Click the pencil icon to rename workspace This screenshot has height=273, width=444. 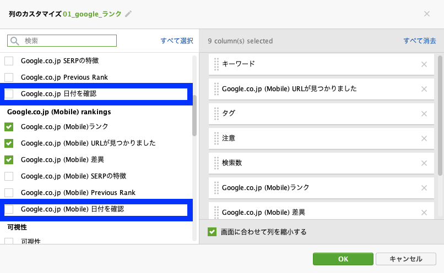(x=128, y=14)
